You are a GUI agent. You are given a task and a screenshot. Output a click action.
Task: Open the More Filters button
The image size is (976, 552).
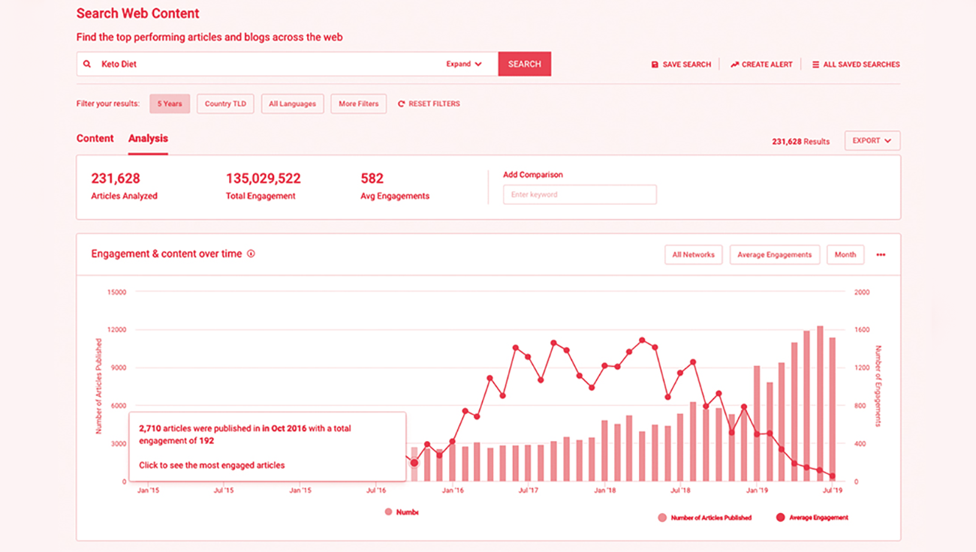[x=358, y=104]
